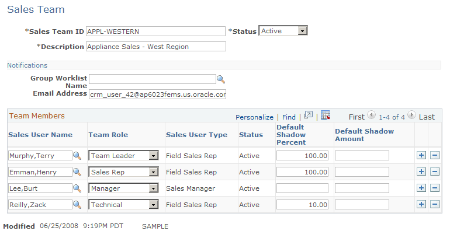Click Lee,Burt's shadow amount field
This screenshot has height=231, width=450.
coord(362,188)
